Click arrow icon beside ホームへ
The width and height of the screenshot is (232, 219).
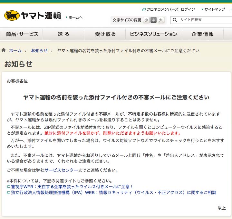[x=67, y=17]
